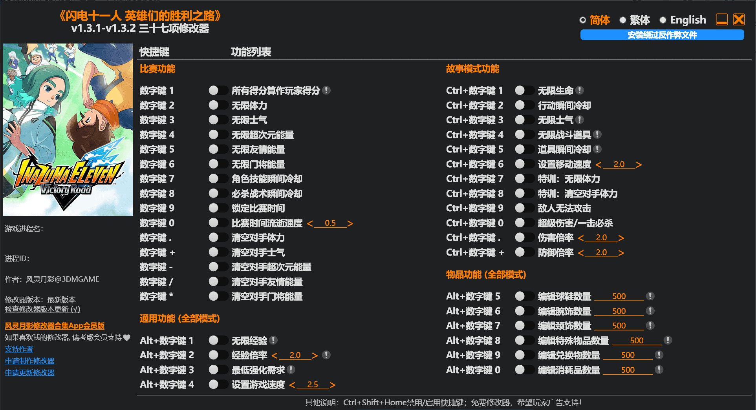This screenshot has height=410, width=756.
Task: Enable the 无限体力 toggle
Action: pos(218,105)
